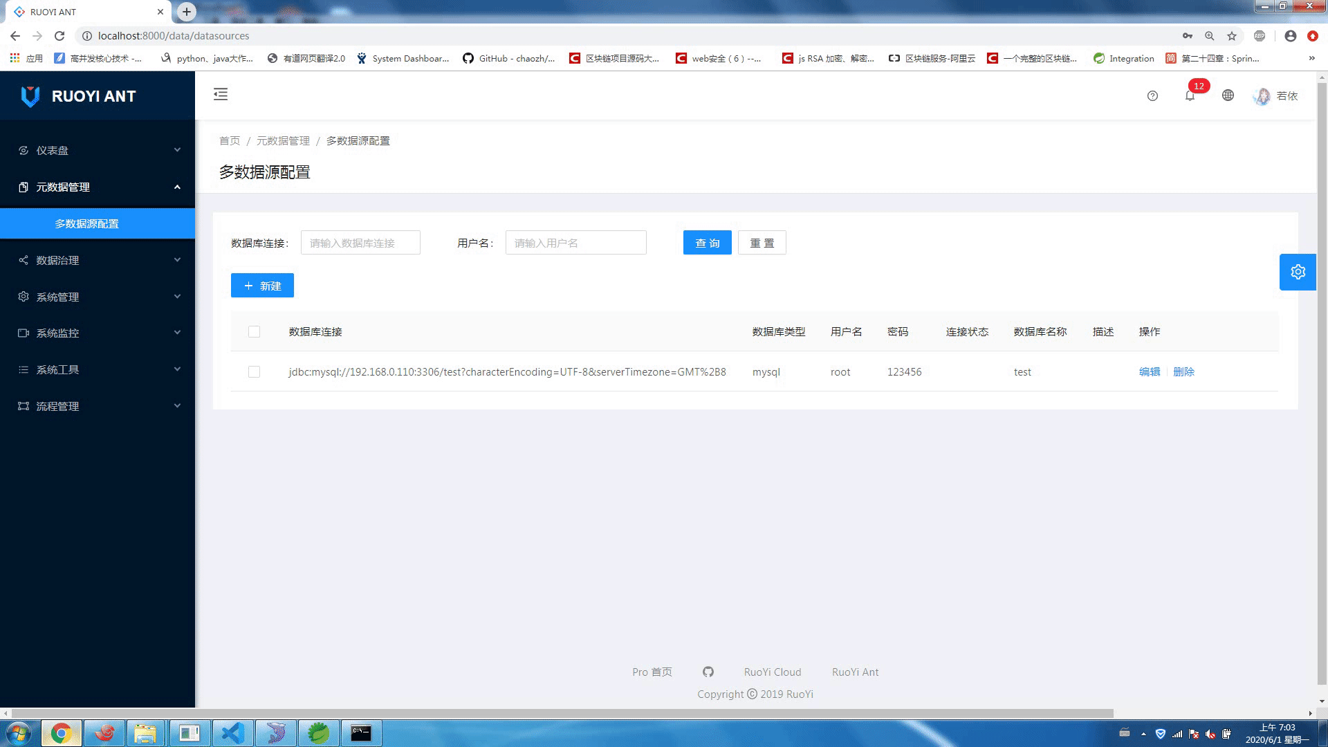Collapse sidebar with menu fold icon

point(221,95)
